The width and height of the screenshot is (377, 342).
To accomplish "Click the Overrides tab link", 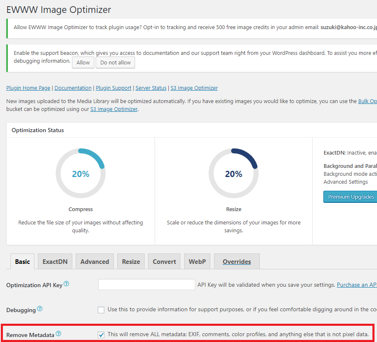I will tap(237, 261).
